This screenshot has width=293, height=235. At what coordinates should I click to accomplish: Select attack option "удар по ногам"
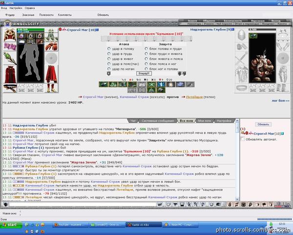pos(109,69)
